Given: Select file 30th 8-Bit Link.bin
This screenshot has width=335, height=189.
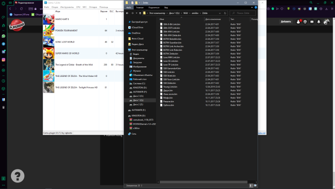Looking at the screenshot, I should pos(171,24).
